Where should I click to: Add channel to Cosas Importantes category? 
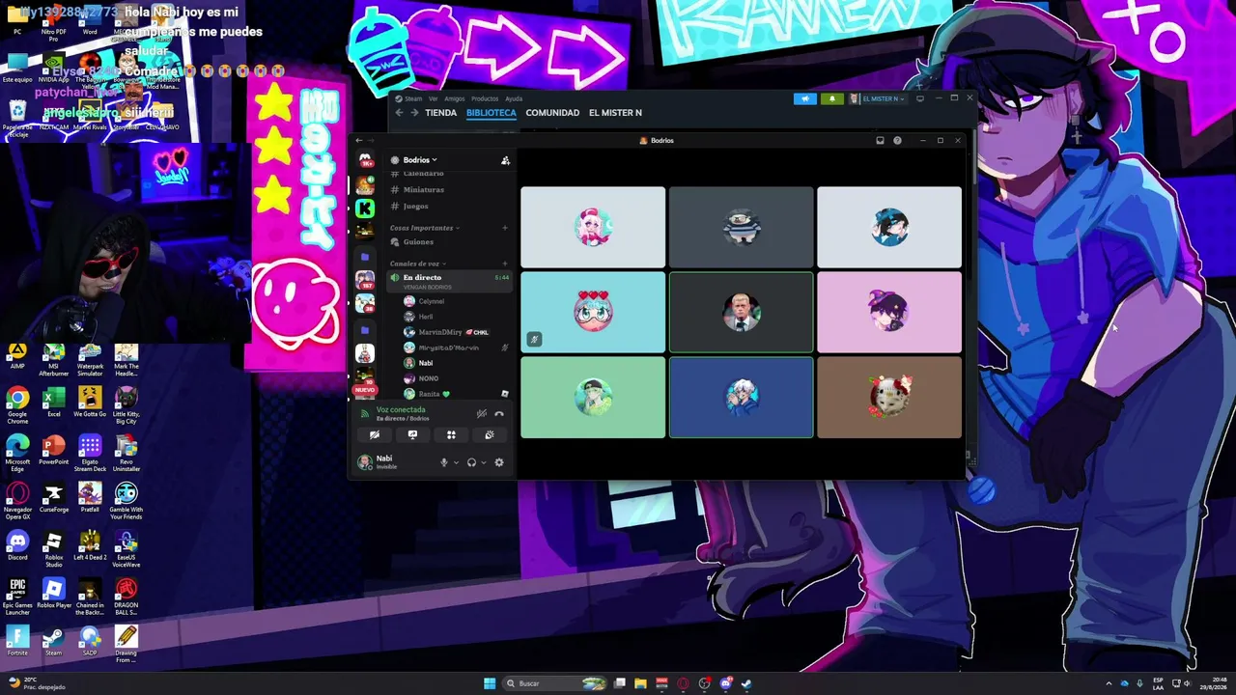click(x=505, y=228)
